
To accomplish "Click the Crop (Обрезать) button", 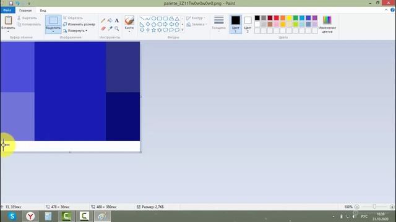I will click(73, 18).
